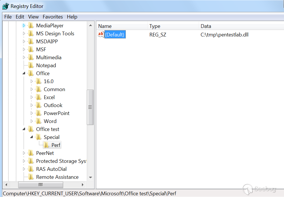The image size is (284, 197).
Task: Expand the Word key
Action: pos(32,121)
